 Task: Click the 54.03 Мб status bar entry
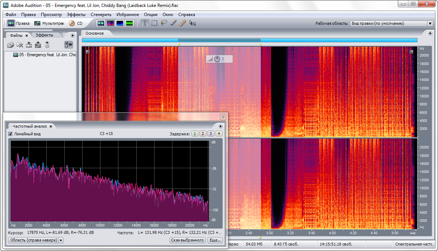pos(254,244)
